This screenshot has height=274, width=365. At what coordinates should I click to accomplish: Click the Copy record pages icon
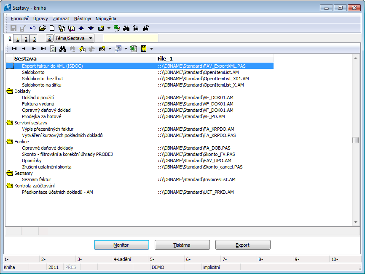click(x=62, y=28)
